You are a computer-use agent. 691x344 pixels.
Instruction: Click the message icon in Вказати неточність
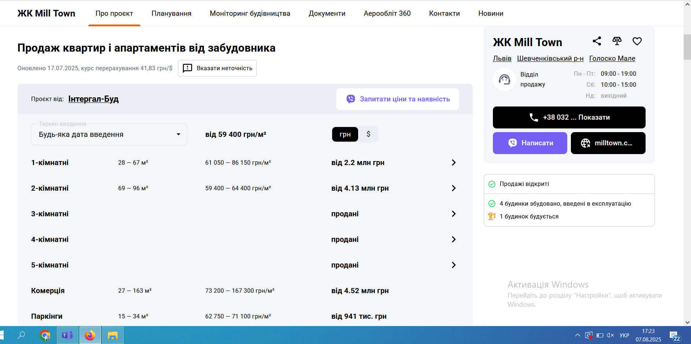[187, 68]
